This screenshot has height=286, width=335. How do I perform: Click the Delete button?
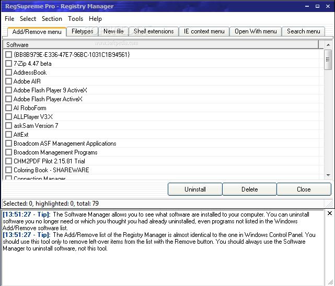[249, 189]
